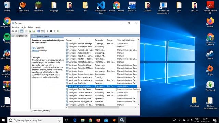Viewport: 219px width, 123px height.
Task: Click the Task View taskbar icon
Action: (x=66, y=120)
